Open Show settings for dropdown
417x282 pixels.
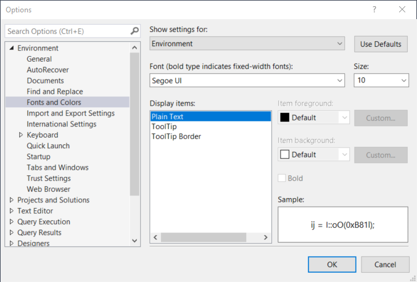(x=247, y=43)
